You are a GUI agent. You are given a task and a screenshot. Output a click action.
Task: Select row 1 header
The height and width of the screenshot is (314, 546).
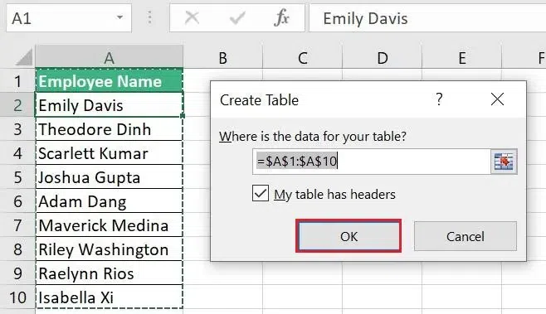point(17,81)
